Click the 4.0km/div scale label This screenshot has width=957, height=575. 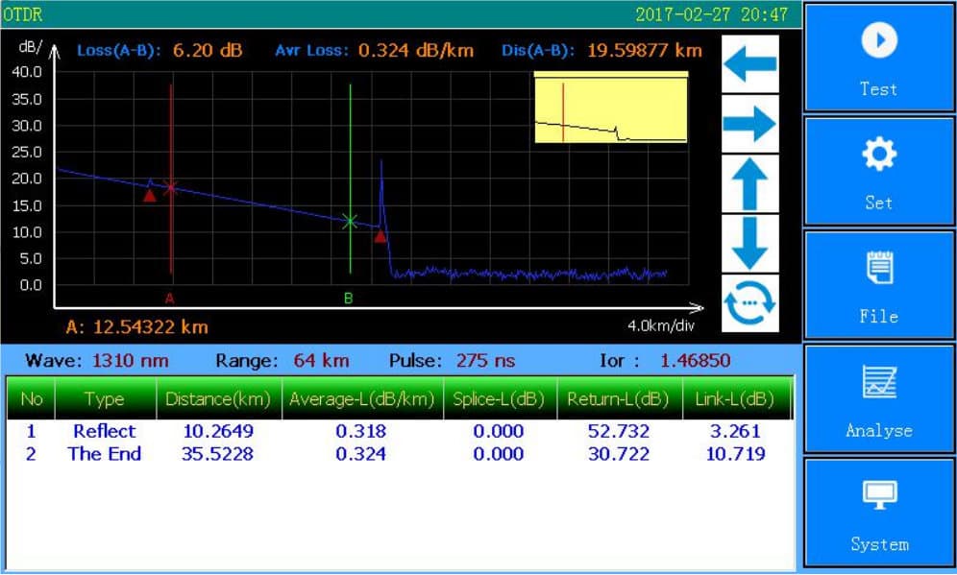pyautogui.click(x=661, y=325)
